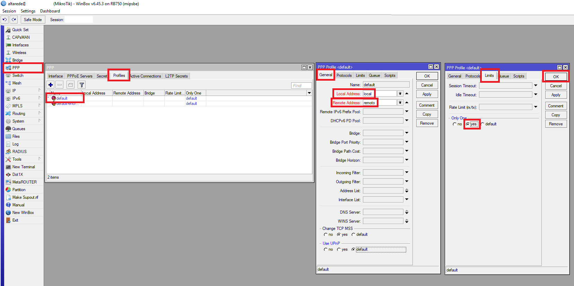Open the MPLS sidebar entry
The width and height of the screenshot is (574, 286).
coord(17,106)
